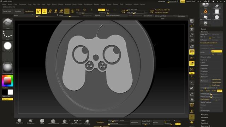
Task: Select the ClayTubes brush
Action: (19, 121)
